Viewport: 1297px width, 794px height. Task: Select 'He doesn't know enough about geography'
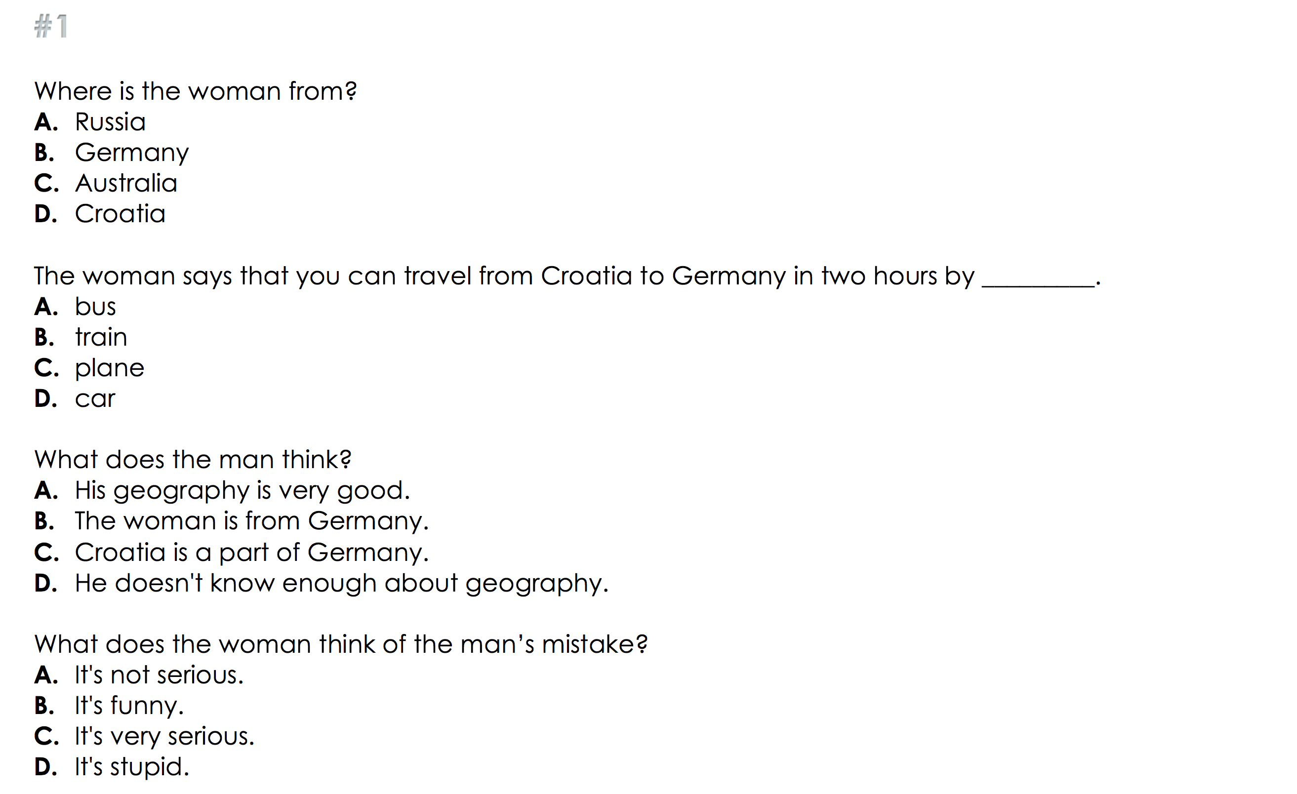point(341,584)
